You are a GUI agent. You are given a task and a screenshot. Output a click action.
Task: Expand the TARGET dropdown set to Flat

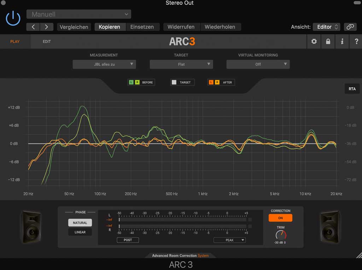point(181,64)
